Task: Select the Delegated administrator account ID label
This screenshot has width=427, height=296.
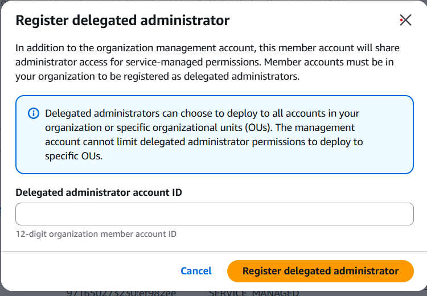Action: click(98, 192)
